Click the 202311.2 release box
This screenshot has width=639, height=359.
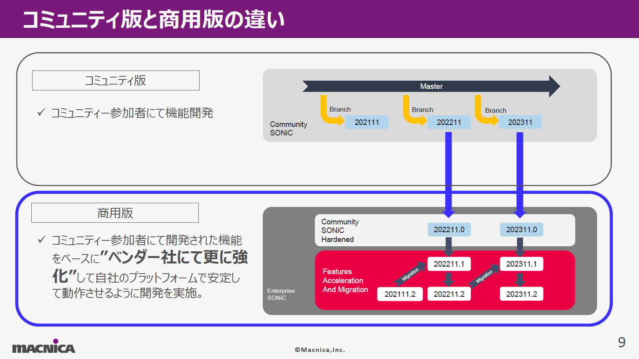tap(521, 294)
